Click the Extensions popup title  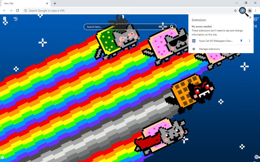199,20
